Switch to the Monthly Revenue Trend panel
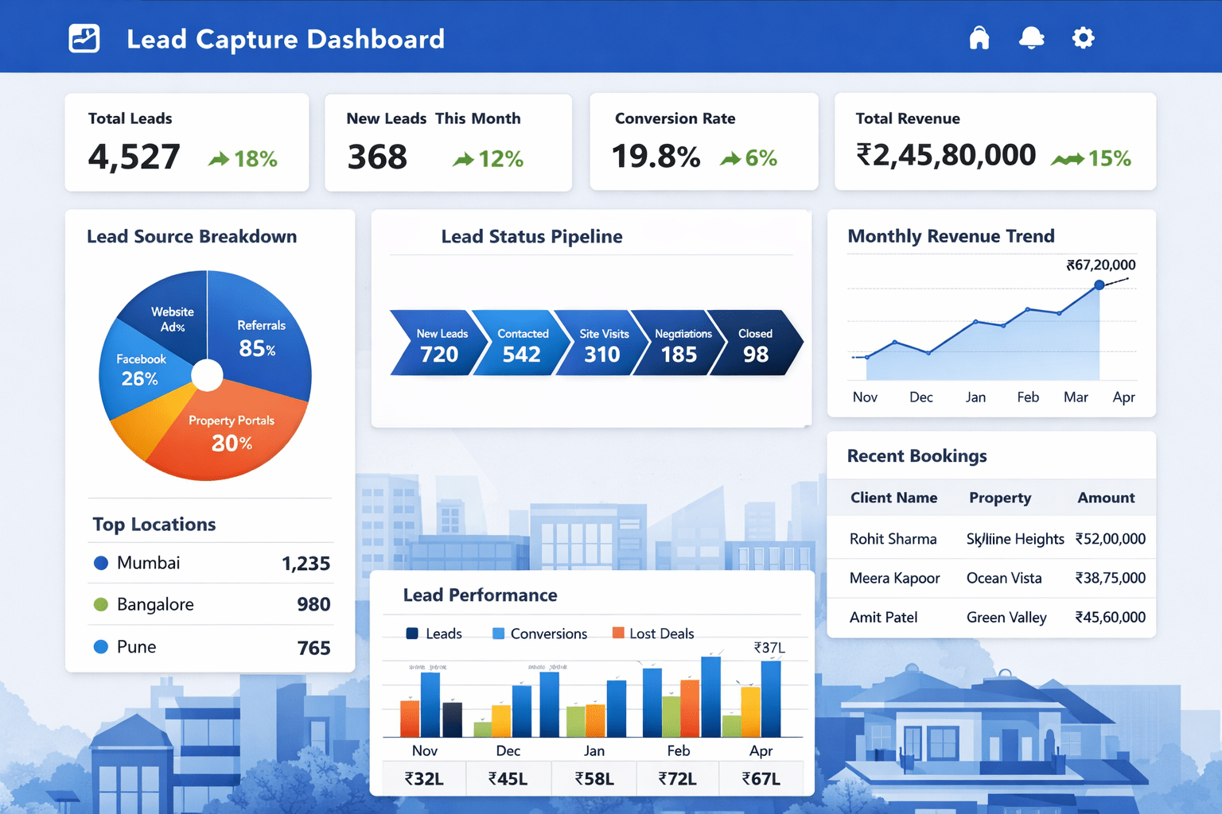The image size is (1222, 814). click(x=951, y=236)
